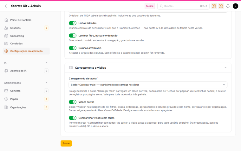
Task: Toggle the Linhas listradas switch
Action: click(x=73, y=23)
